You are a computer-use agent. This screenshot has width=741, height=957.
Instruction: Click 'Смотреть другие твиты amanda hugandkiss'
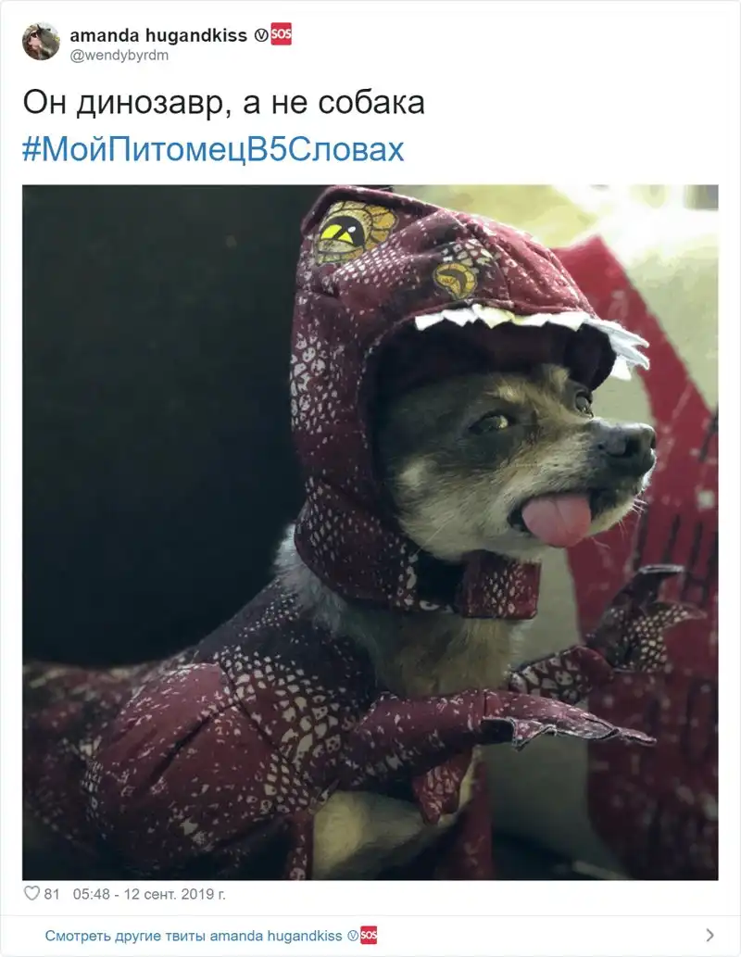pos(194,936)
